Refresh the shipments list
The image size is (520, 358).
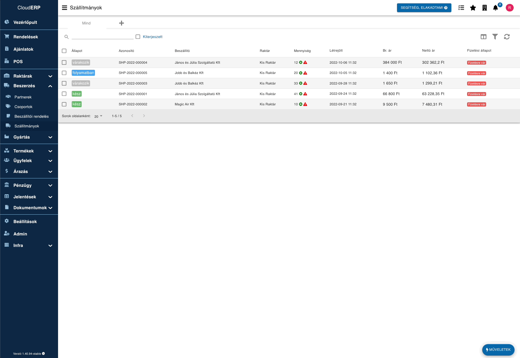(507, 37)
